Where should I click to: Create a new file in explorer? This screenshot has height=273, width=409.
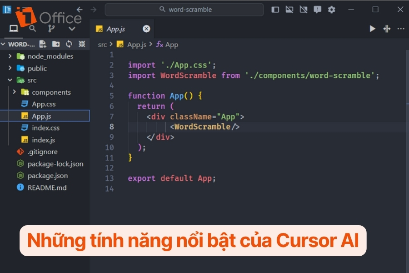(x=43, y=44)
